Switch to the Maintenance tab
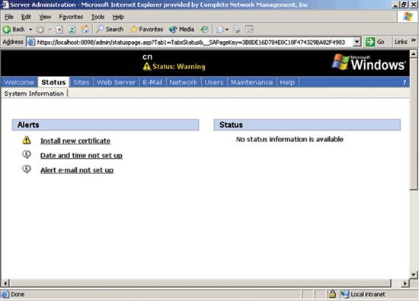The image size is (419, 301). (251, 82)
